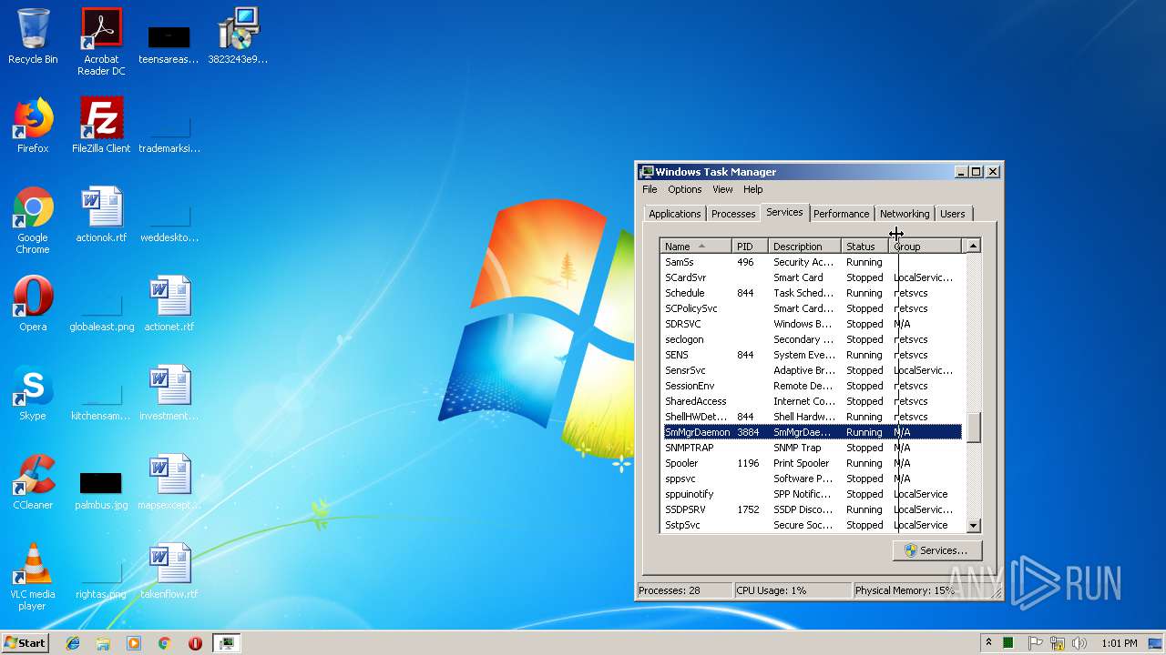The height and width of the screenshot is (655, 1166).
Task: Select kitchensam desktop file
Action: tap(101, 400)
